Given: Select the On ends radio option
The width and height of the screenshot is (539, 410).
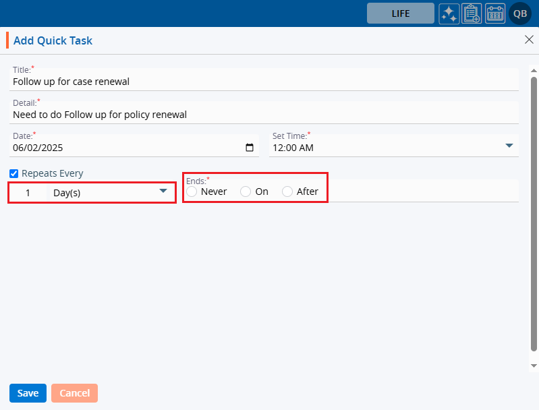Looking at the screenshot, I should 246,192.
